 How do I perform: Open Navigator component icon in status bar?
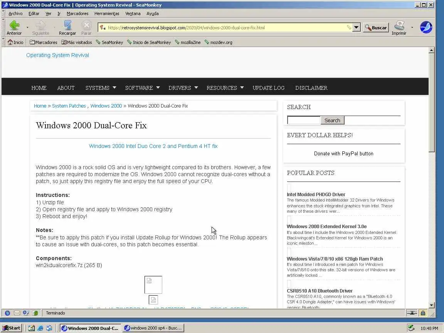[8, 313]
